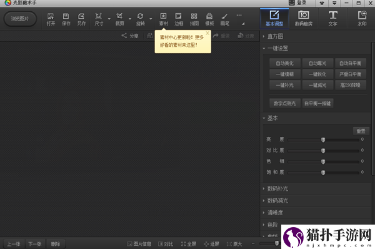Click the skin shirt icon in title bar
Image resolution: width=375 pixels, height=249 pixels.
coord(322,3)
